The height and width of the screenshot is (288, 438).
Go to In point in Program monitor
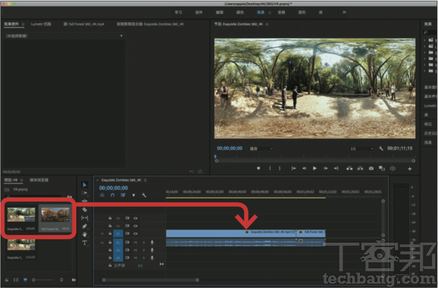293,168
